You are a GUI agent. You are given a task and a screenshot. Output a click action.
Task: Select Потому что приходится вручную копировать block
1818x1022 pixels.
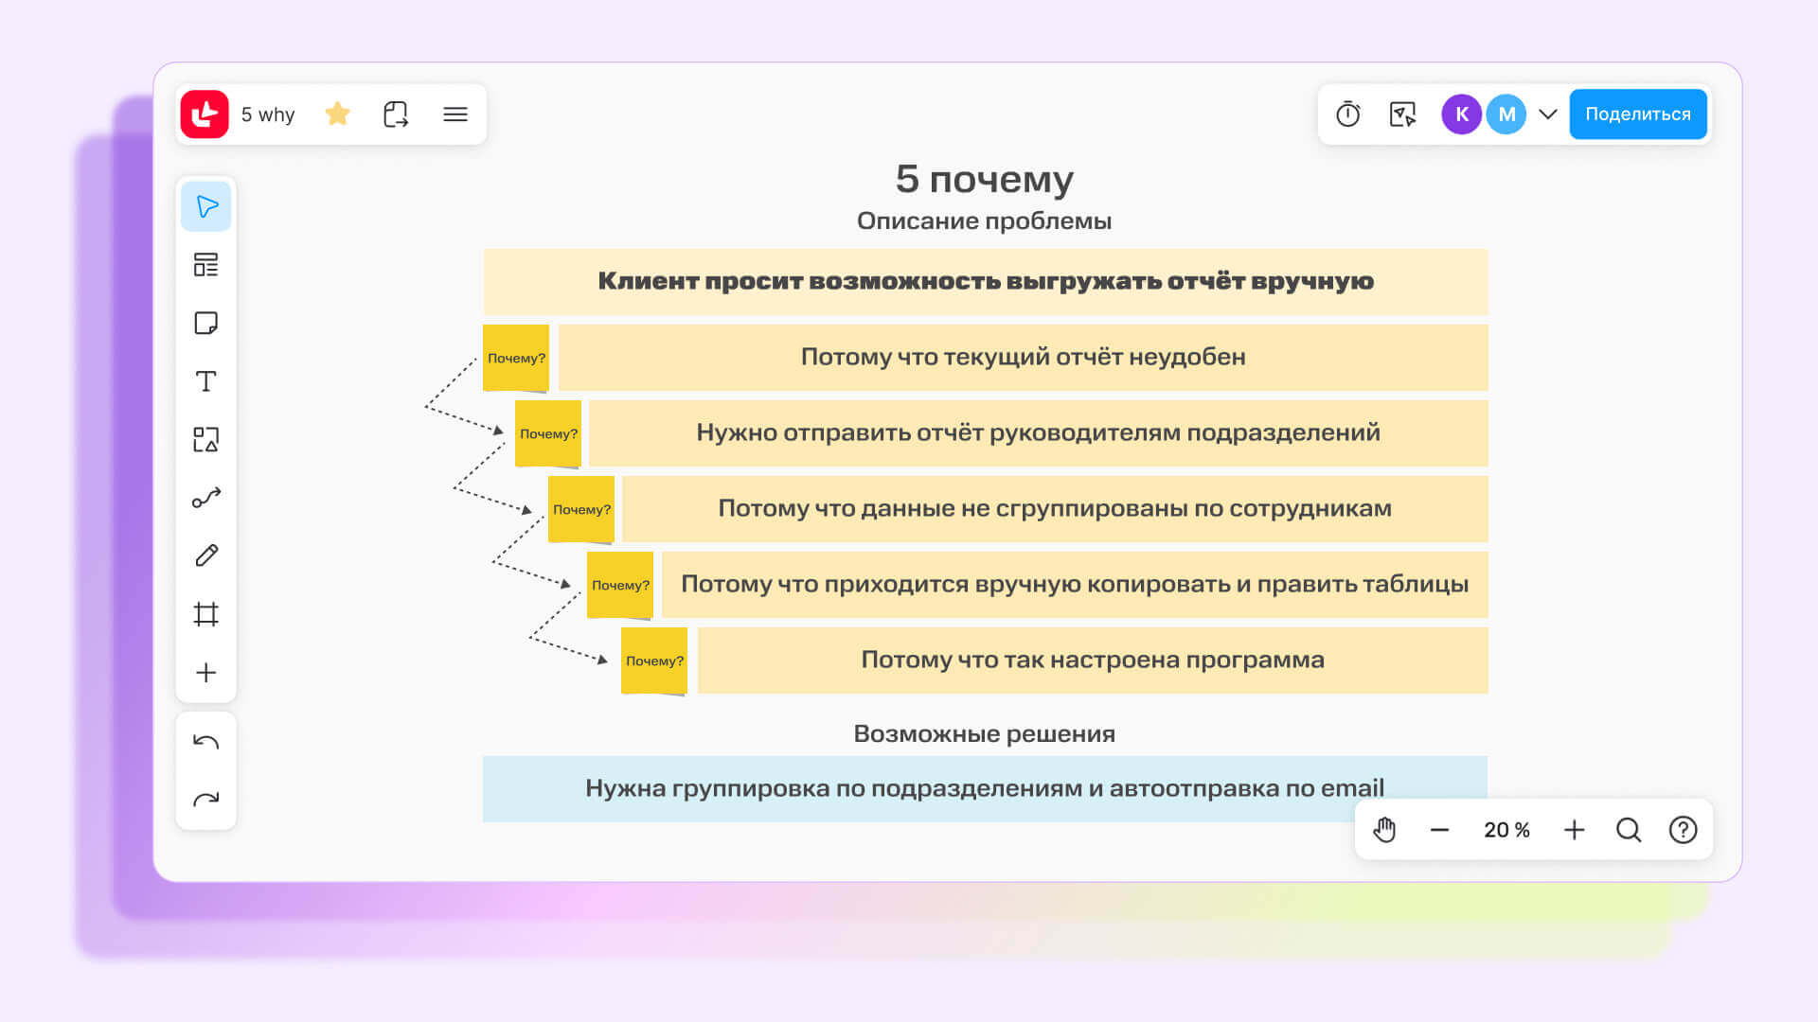click(x=1075, y=585)
